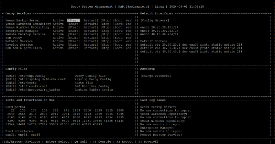Click 'Veeam Backup Server:' log heading
Screen dimensions: 275x144
click(x=158, y=107)
